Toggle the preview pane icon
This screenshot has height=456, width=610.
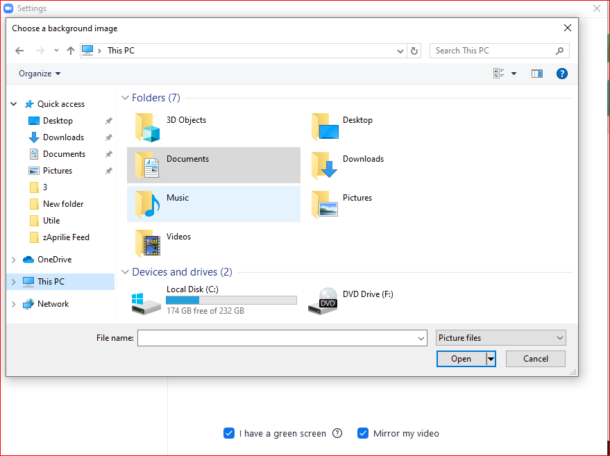click(x=536, y=74)
